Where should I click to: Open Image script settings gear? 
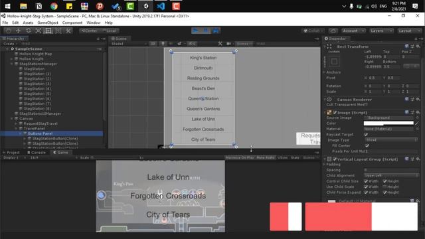418,112
